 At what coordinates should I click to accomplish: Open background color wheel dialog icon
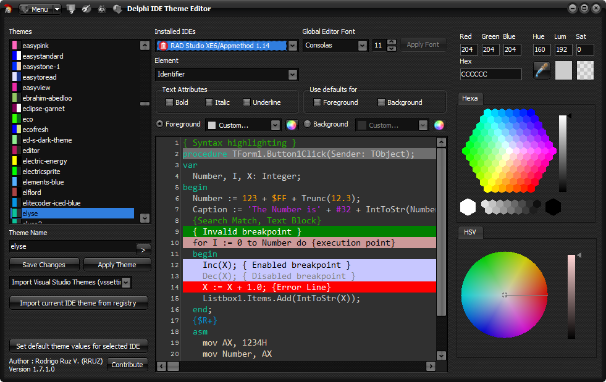(x=439, y=125)
